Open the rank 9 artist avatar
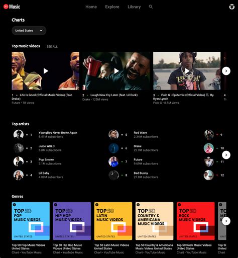Screen dimensions: 238x258 [209, 135]
